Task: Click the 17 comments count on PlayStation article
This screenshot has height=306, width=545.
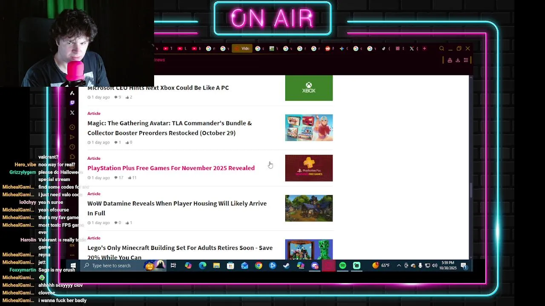Action: point(119,178)
